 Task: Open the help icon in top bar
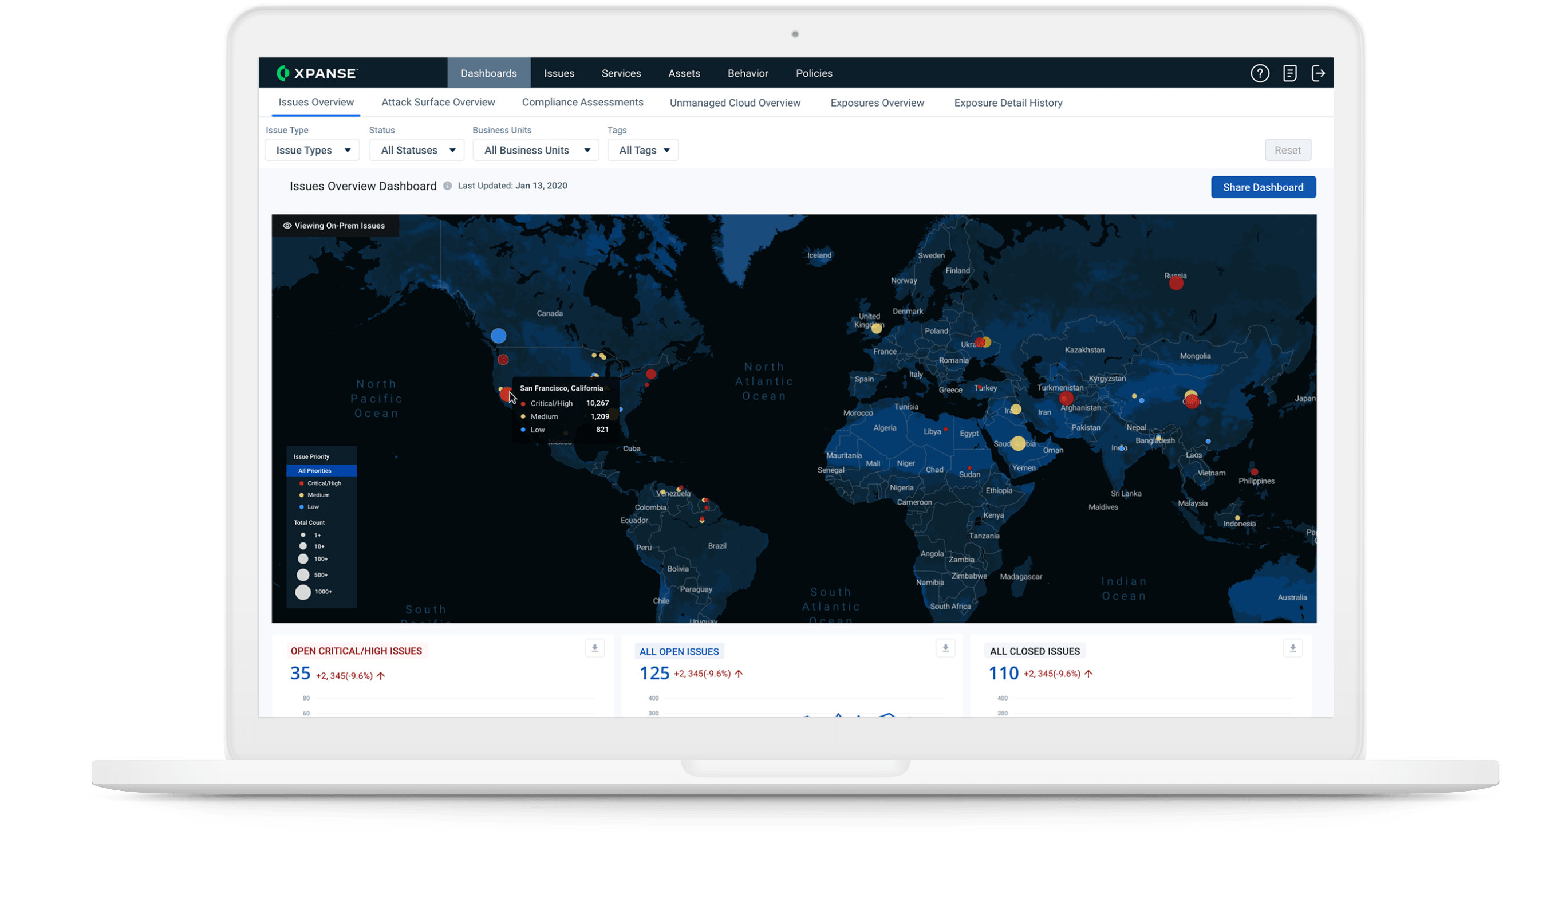pyautogui.click(x=1260, y=73)
